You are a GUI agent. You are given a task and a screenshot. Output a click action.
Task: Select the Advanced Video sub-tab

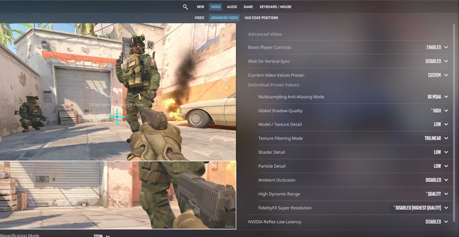[x=224, y=18]
